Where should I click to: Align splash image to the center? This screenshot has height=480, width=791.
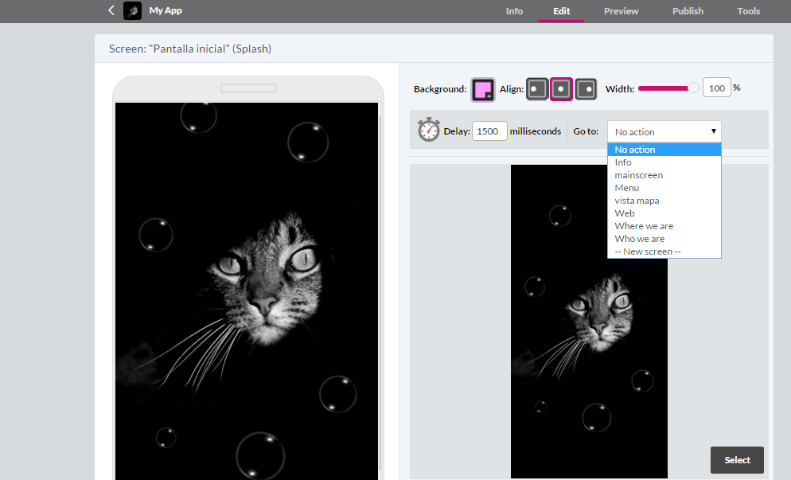pos(561,89)
